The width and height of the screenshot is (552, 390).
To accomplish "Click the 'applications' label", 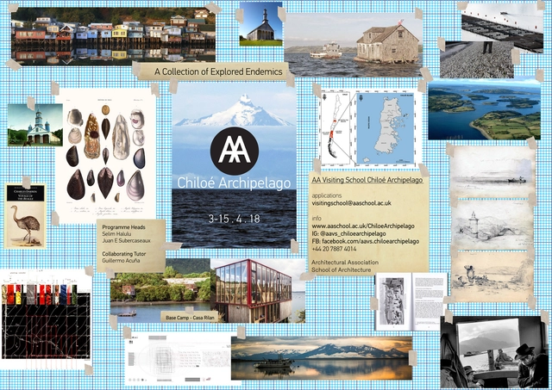I will pyautogui.click(x=327, y=195).
